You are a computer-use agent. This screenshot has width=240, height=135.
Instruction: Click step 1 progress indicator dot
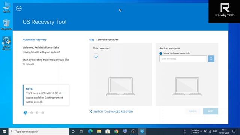[x=25, y=113]
